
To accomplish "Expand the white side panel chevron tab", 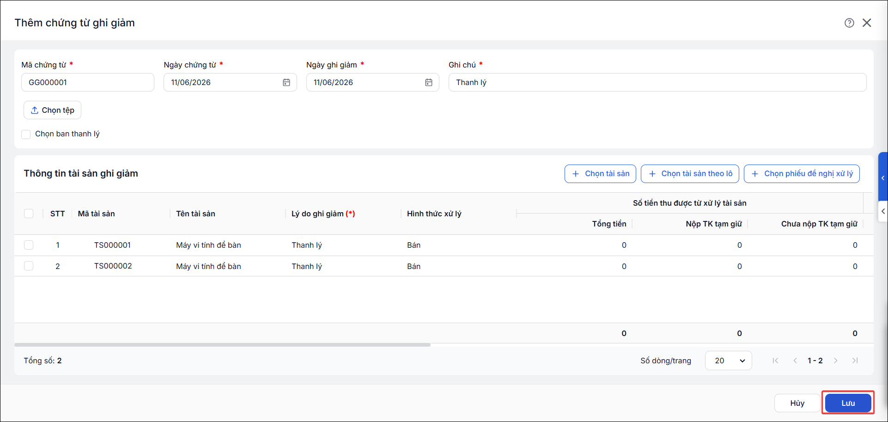I will point(883,211).
